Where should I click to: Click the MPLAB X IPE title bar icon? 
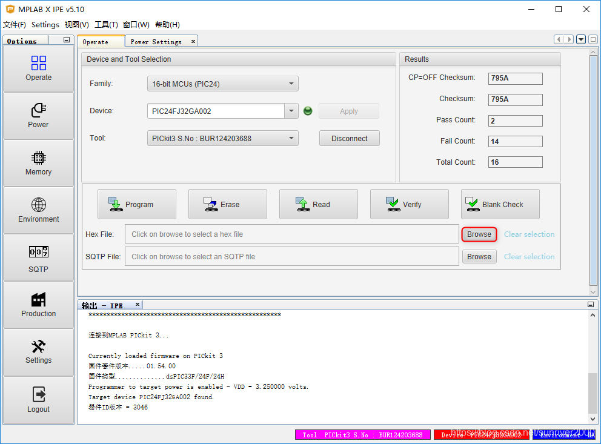click(10, 9)
